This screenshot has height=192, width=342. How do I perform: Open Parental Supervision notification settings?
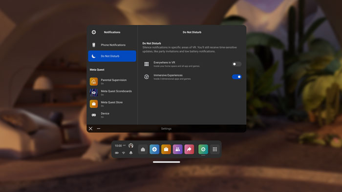pyautogui.click(x=112, y=81)
